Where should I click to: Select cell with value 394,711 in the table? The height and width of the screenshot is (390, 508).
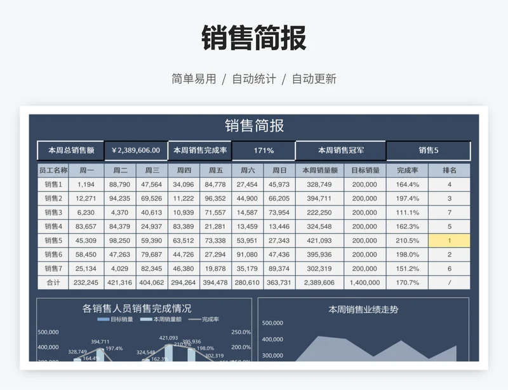click(319, 198)
